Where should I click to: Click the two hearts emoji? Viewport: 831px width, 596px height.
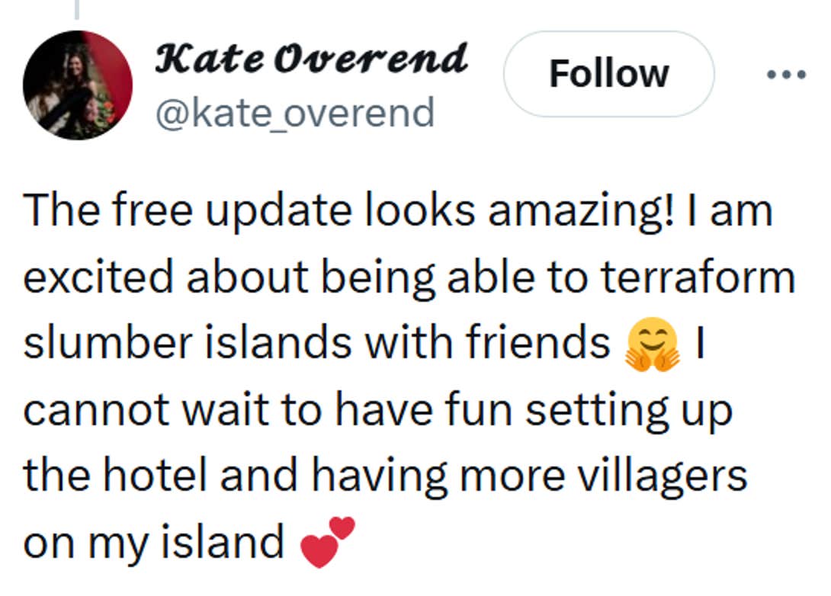coord(329,542)
